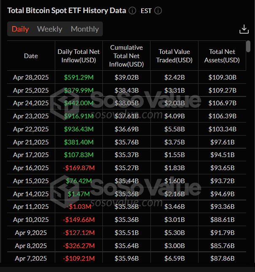Click the EST timezone label

(146, 11)
